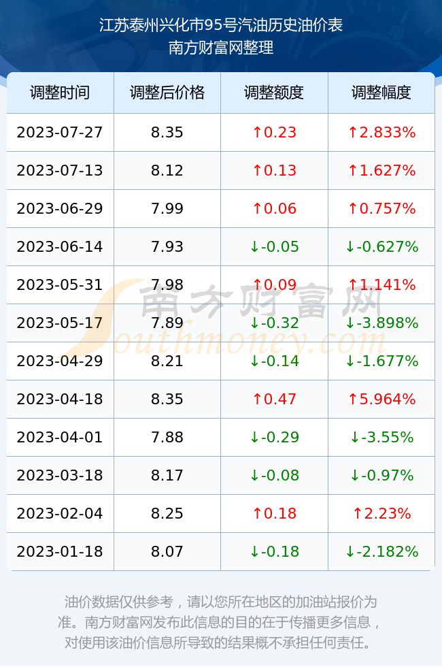Click the ↓-0.05 adjustment value

click(274, 246)
